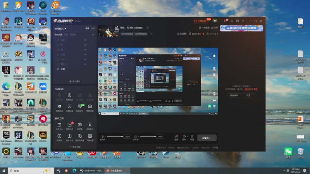
Task: Switch to 竖屏 portrait orientation tab
Action: pyautogui.click(x=93, y=28)
